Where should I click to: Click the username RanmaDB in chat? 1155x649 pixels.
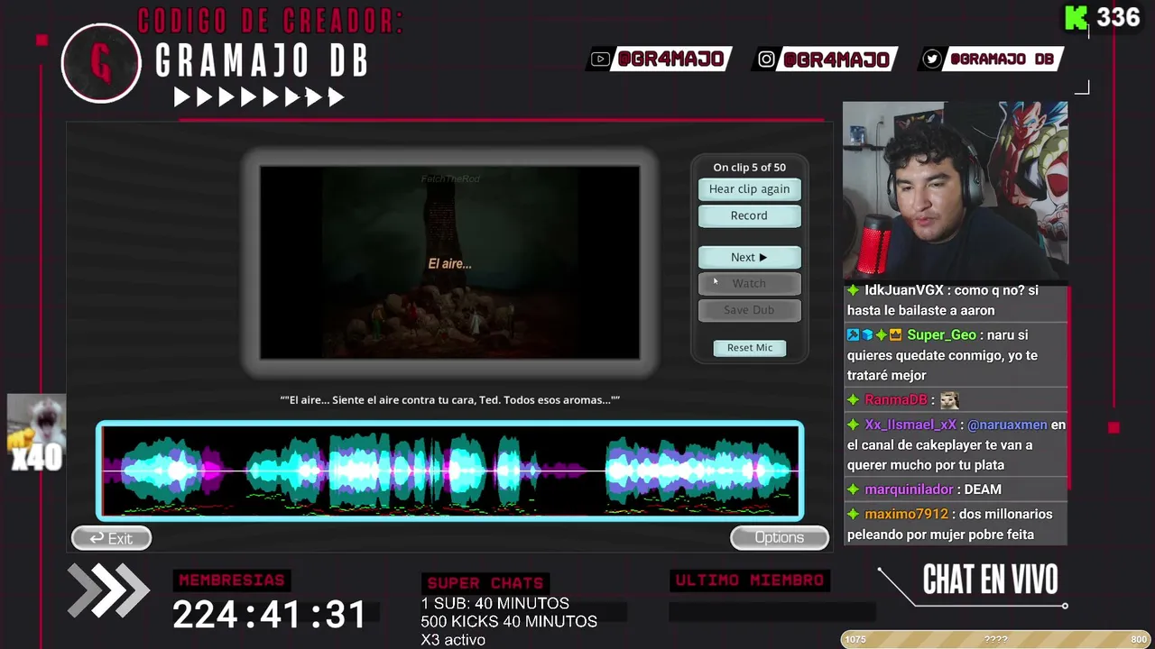[896, 400]
